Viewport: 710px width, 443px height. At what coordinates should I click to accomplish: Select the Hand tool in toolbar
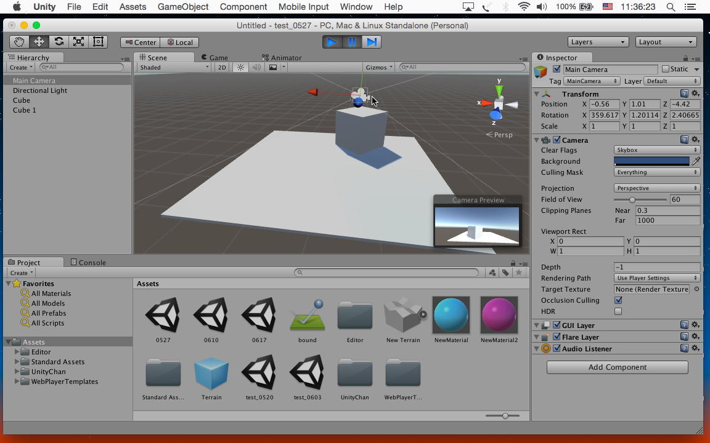(19, 42)
